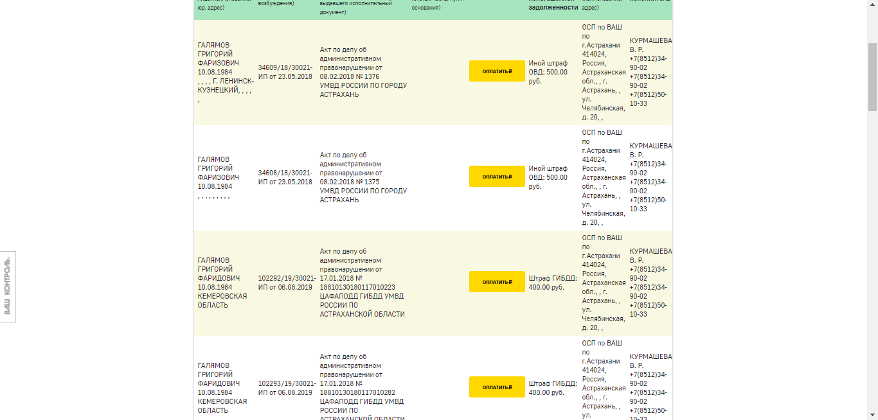Click the document text with № 1375
878x420 pixels.
click(363, 177)
